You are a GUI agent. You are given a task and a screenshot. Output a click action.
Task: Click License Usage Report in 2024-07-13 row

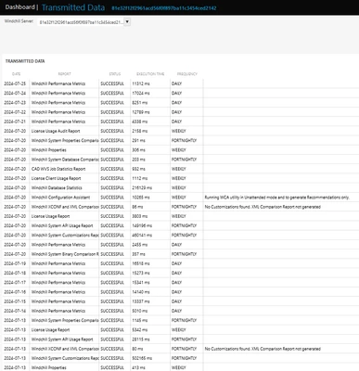click(x=50, y=330)
